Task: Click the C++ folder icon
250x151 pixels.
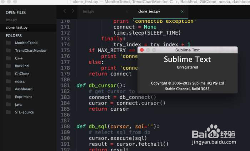Action: [x=8, y=58]
